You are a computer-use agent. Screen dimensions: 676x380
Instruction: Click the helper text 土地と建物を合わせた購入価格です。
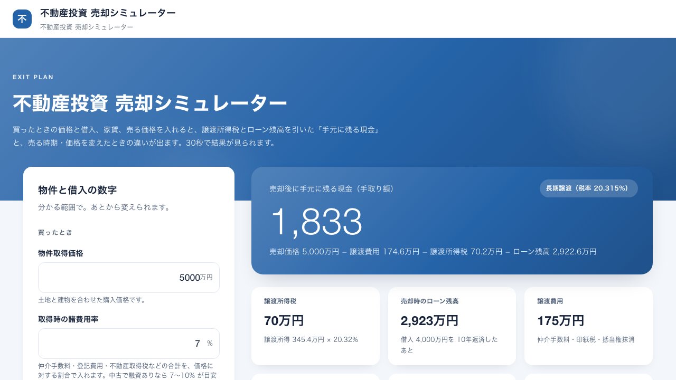91,300
